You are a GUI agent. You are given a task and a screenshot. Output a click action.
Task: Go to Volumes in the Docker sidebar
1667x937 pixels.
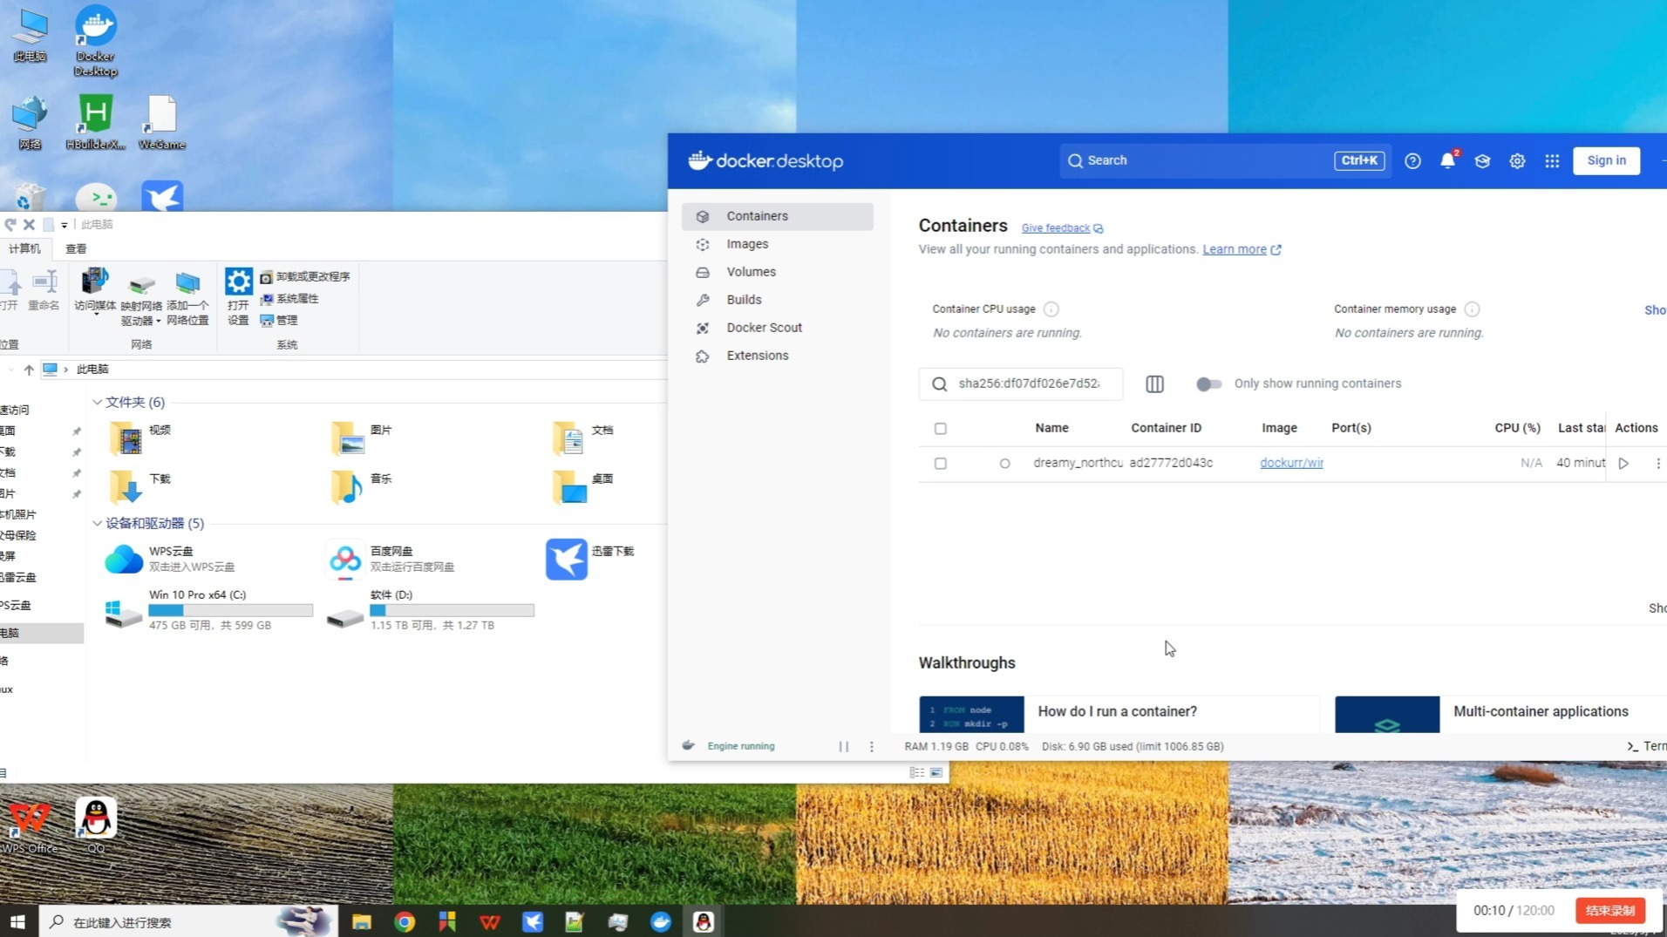[777, 272]
